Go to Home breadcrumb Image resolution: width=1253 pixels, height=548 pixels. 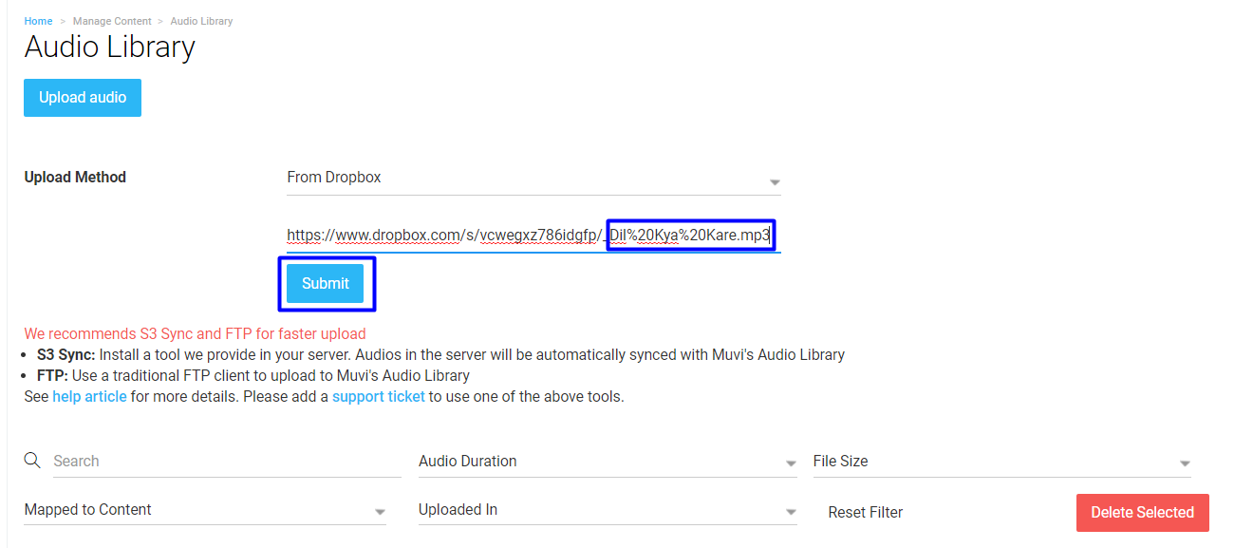[38, 21]
